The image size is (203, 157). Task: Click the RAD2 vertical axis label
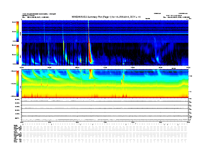point(20,34)
